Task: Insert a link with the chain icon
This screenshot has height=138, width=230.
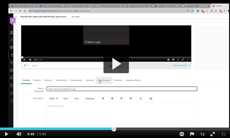Action: coord(141,98)
